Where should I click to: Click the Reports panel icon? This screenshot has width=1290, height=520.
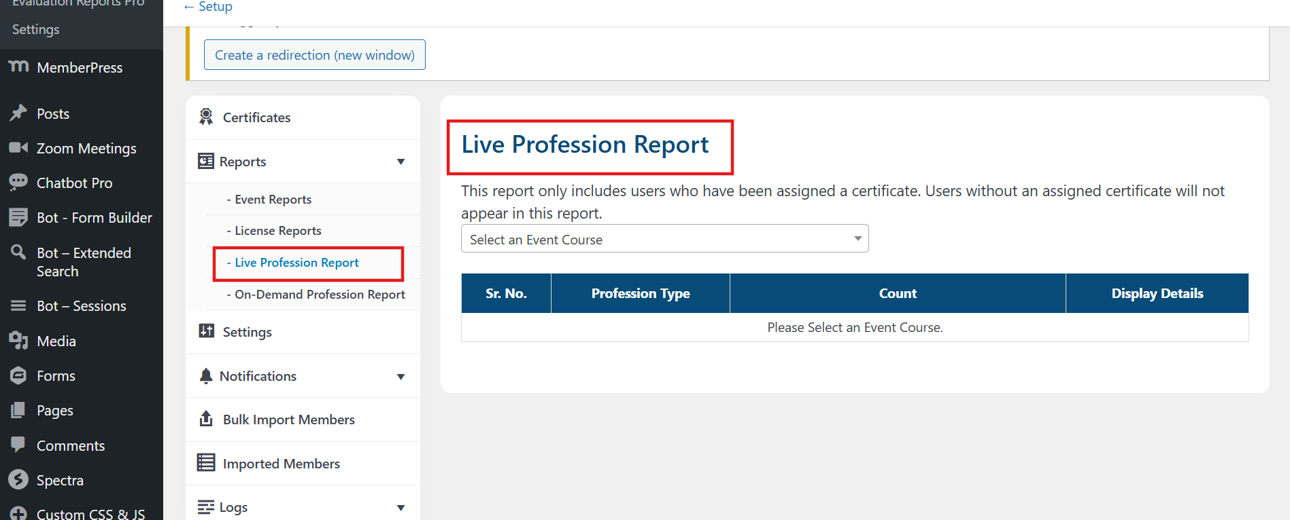click(205, 161)
